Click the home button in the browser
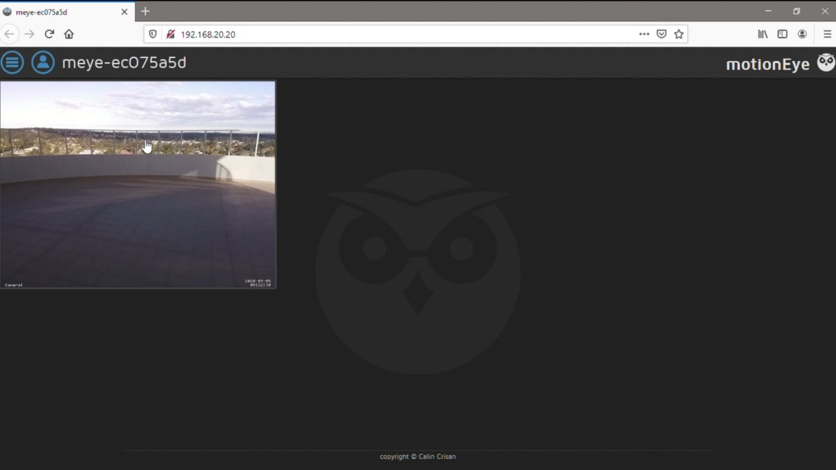 (x=69, y=34)
